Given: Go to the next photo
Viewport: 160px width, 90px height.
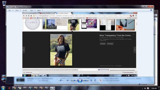Looking at the screenshot, I should 85,80.
